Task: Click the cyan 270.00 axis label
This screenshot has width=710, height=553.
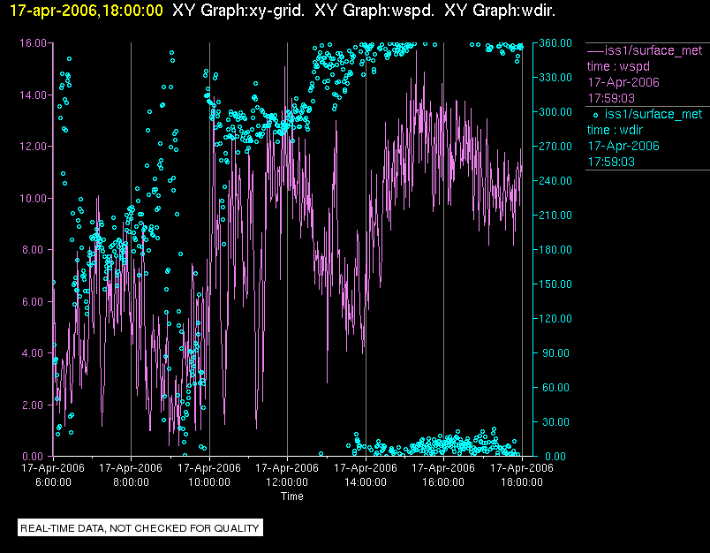Action: pos(555,147)
